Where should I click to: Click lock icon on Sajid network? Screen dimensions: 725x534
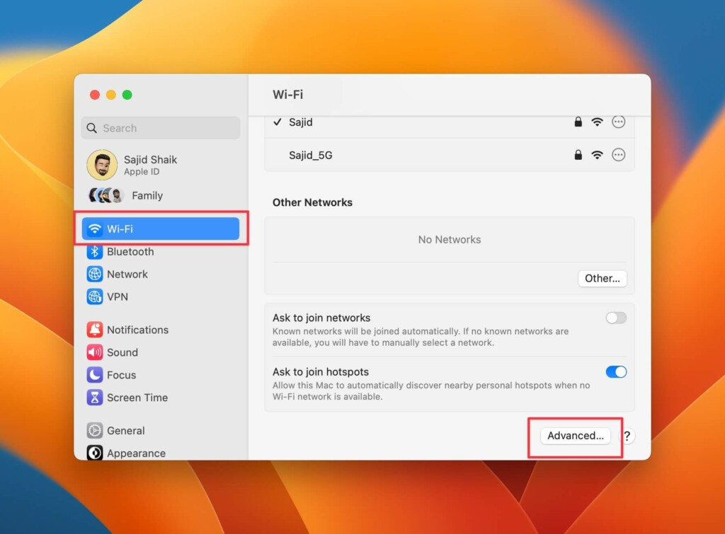pyautogui.click(x=578, y=122)
